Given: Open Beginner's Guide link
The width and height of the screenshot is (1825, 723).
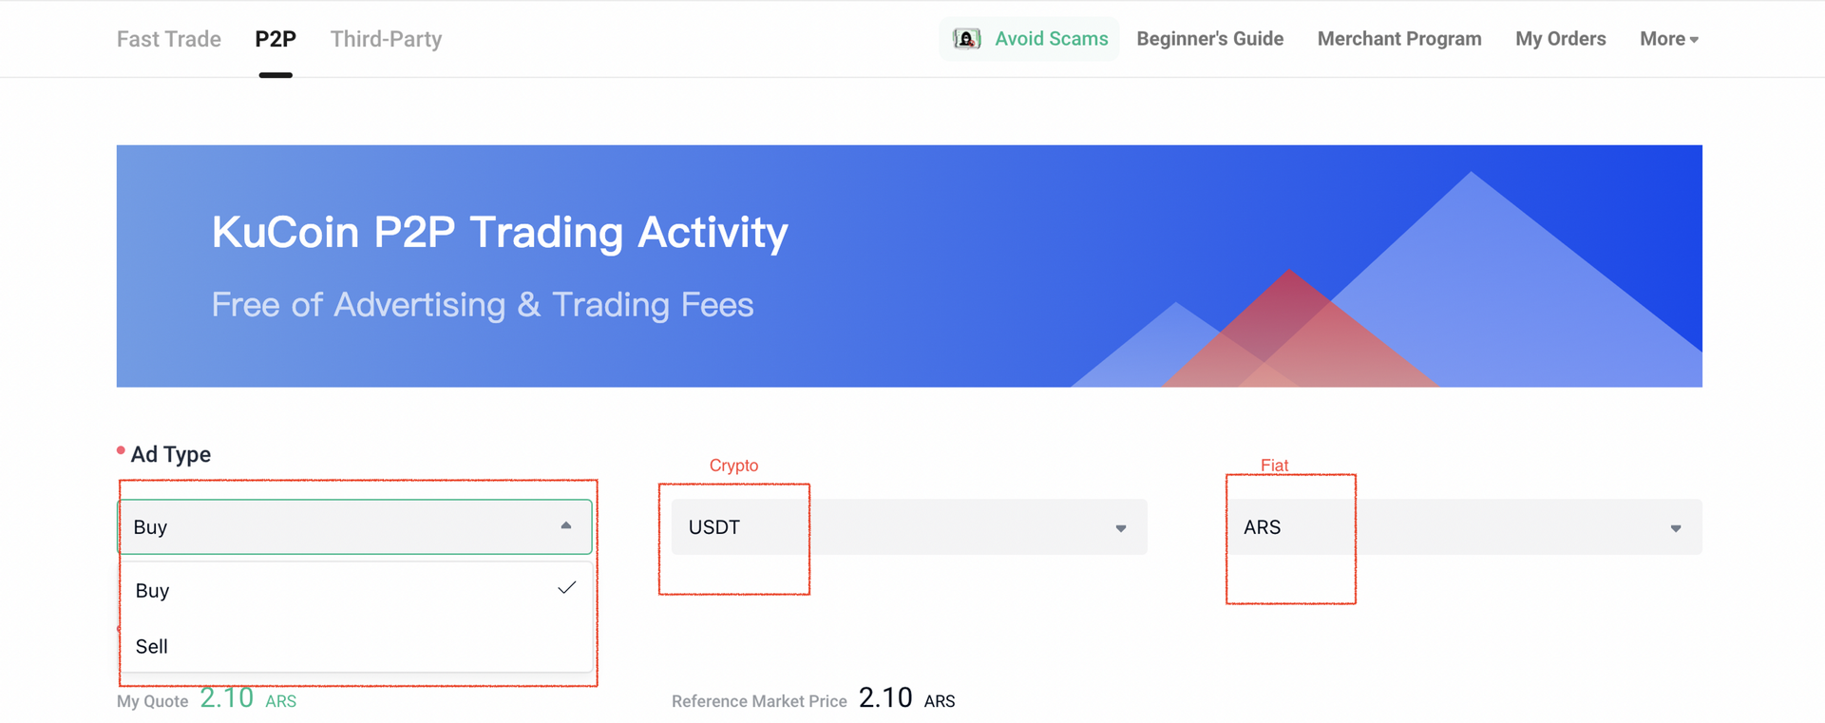Looking at the screenshot, I should [x=1210, y=39].
